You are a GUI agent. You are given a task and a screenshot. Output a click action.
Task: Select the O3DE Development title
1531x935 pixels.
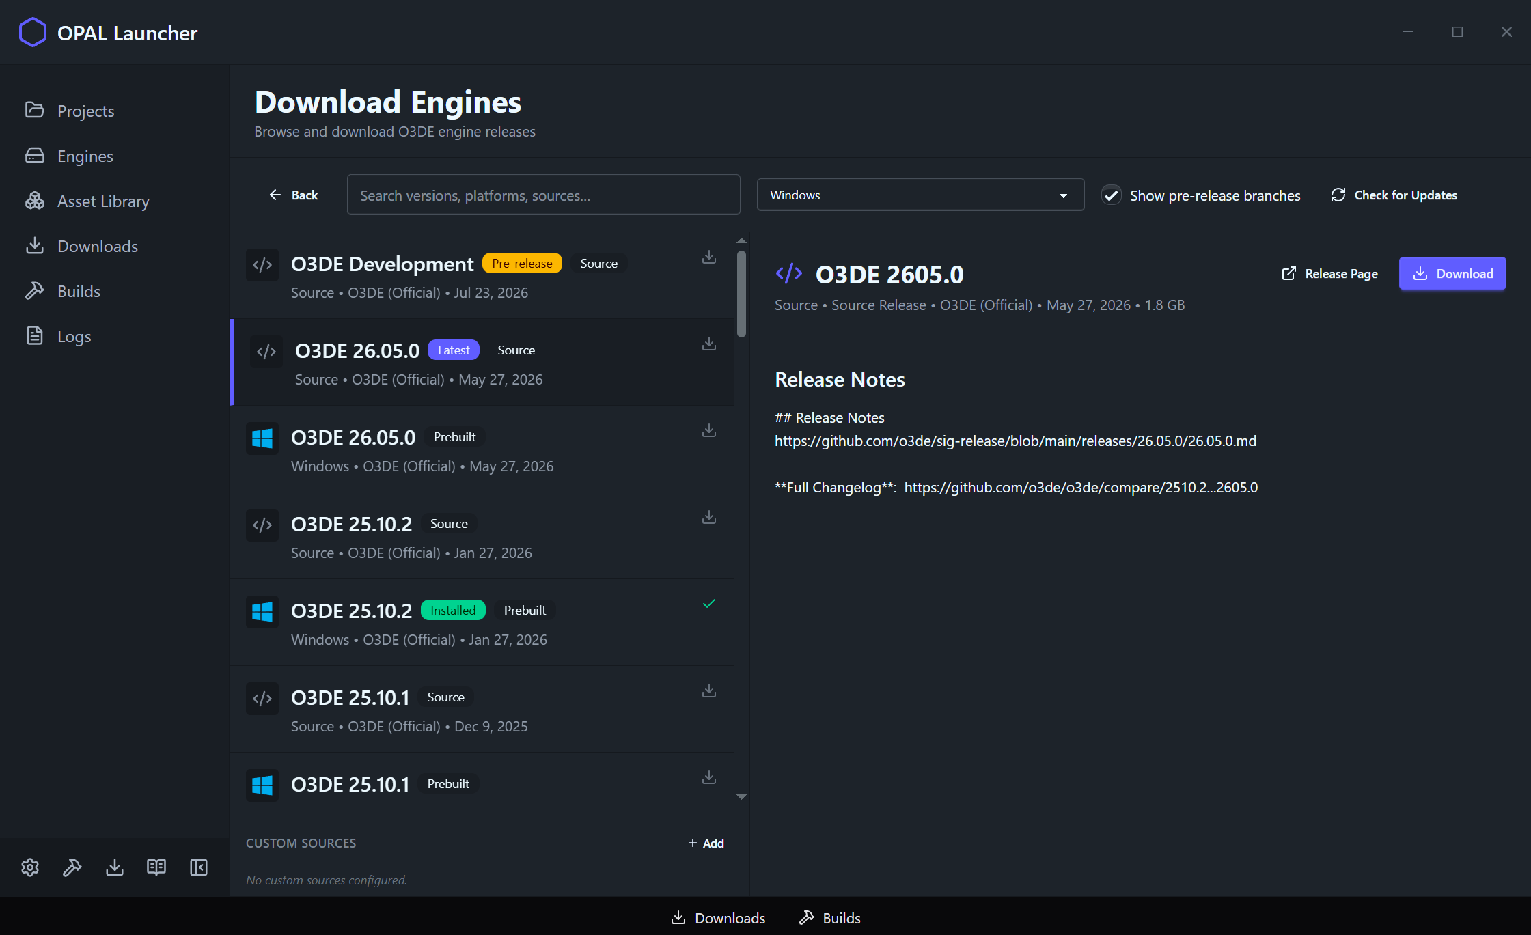[382, 264]
